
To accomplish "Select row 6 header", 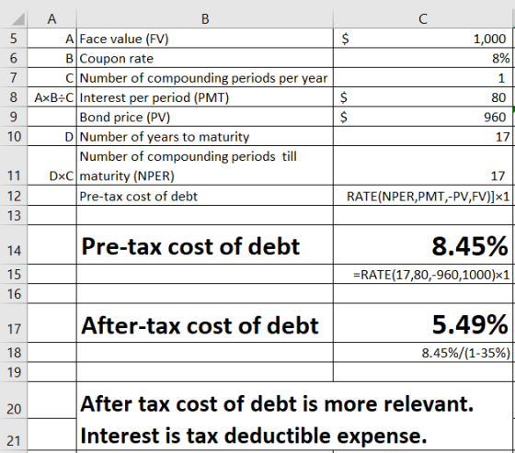I will tap(14, 58).
